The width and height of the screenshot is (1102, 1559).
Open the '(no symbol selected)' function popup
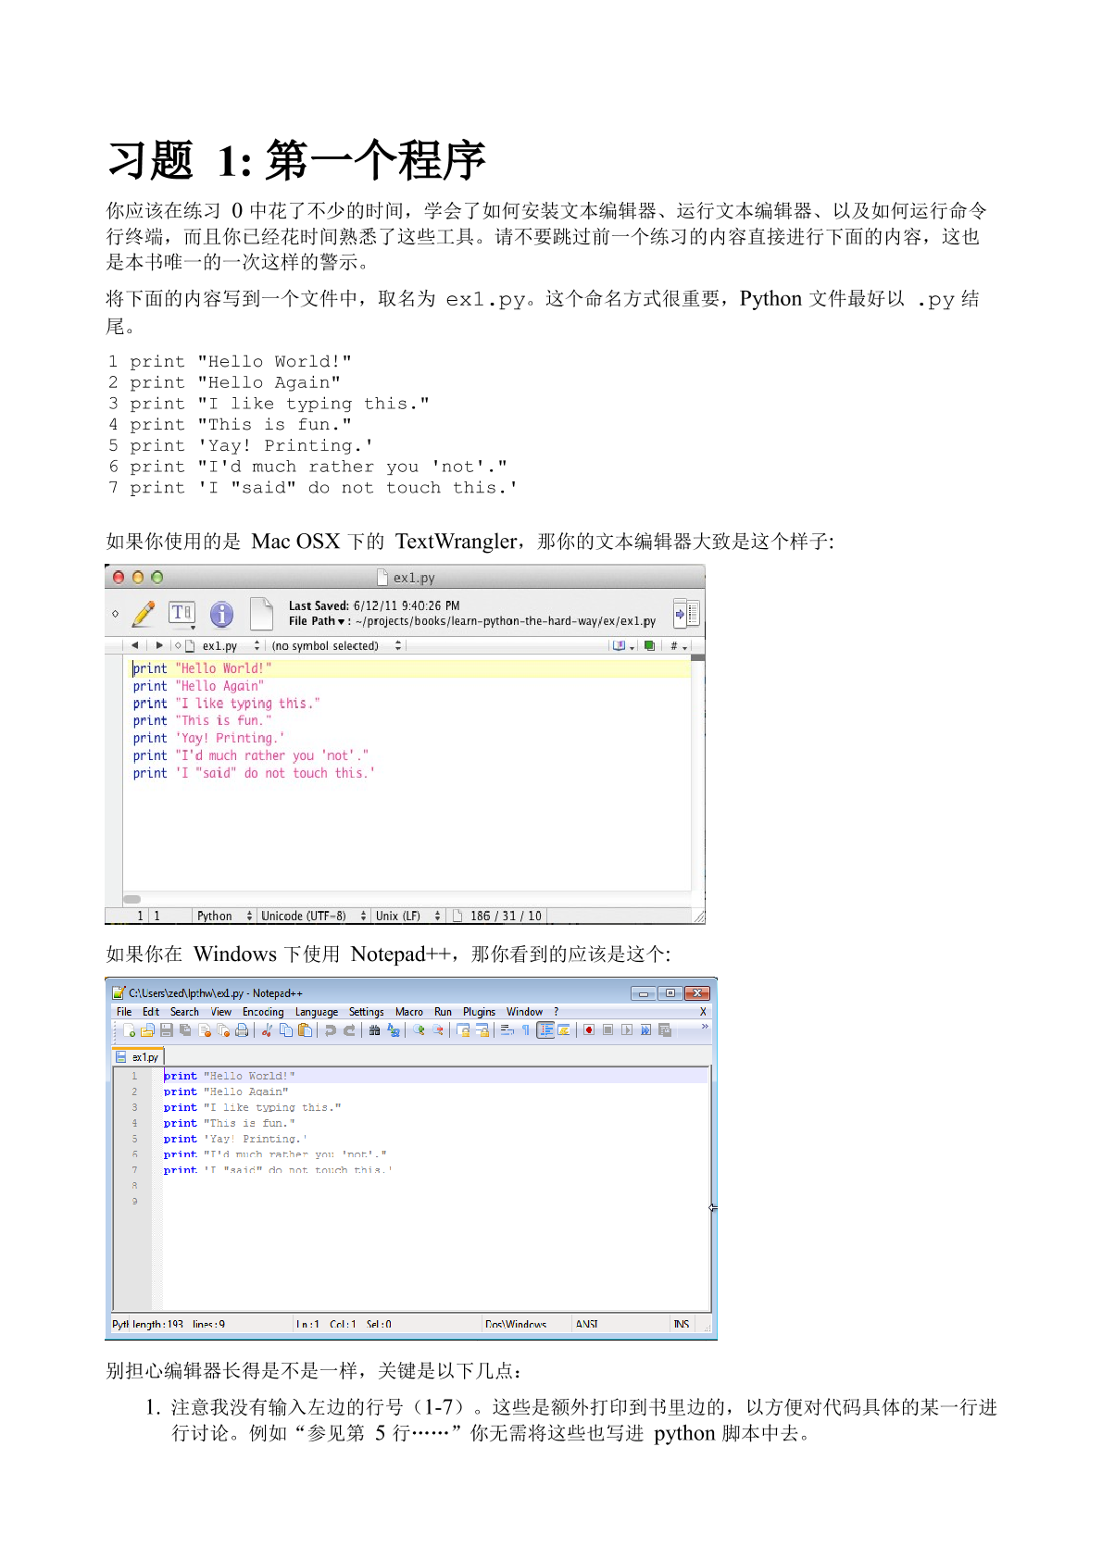click(x=337, y=646)
